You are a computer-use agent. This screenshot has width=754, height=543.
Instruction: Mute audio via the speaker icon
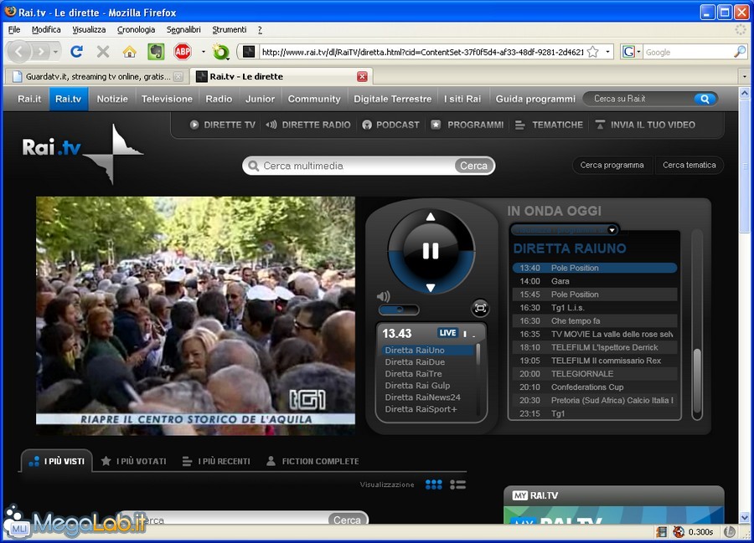[383, 297]
